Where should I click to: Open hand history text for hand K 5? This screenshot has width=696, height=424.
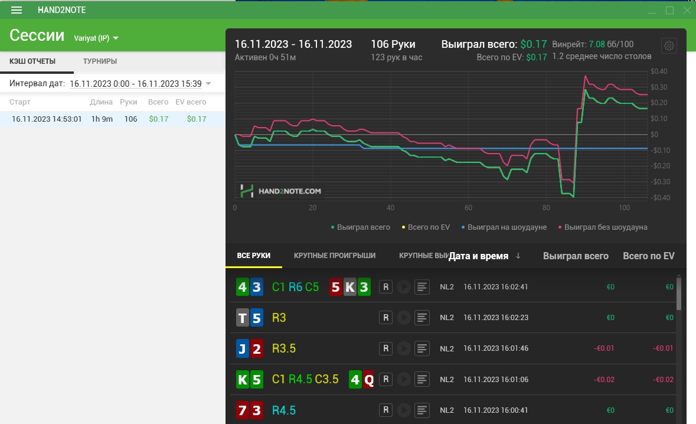[x=421, y=379]
